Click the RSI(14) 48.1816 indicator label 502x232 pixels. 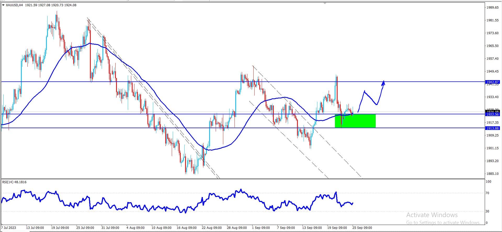14,182
